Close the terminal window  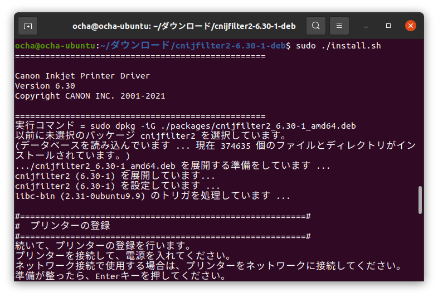(x=410, y=26)
